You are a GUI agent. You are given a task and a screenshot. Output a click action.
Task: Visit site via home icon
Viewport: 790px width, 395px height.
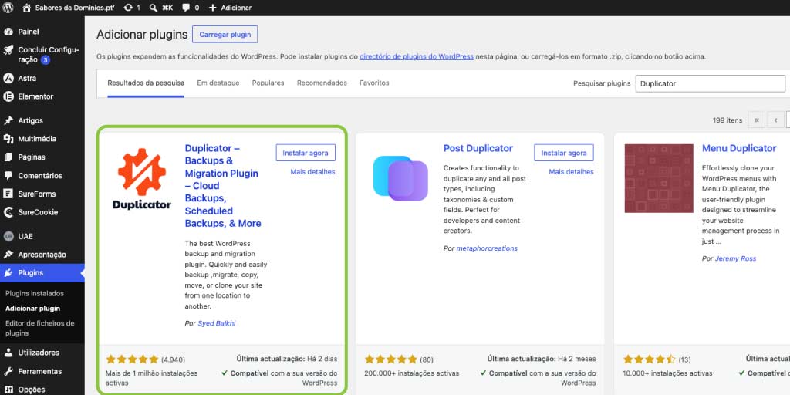27,8
